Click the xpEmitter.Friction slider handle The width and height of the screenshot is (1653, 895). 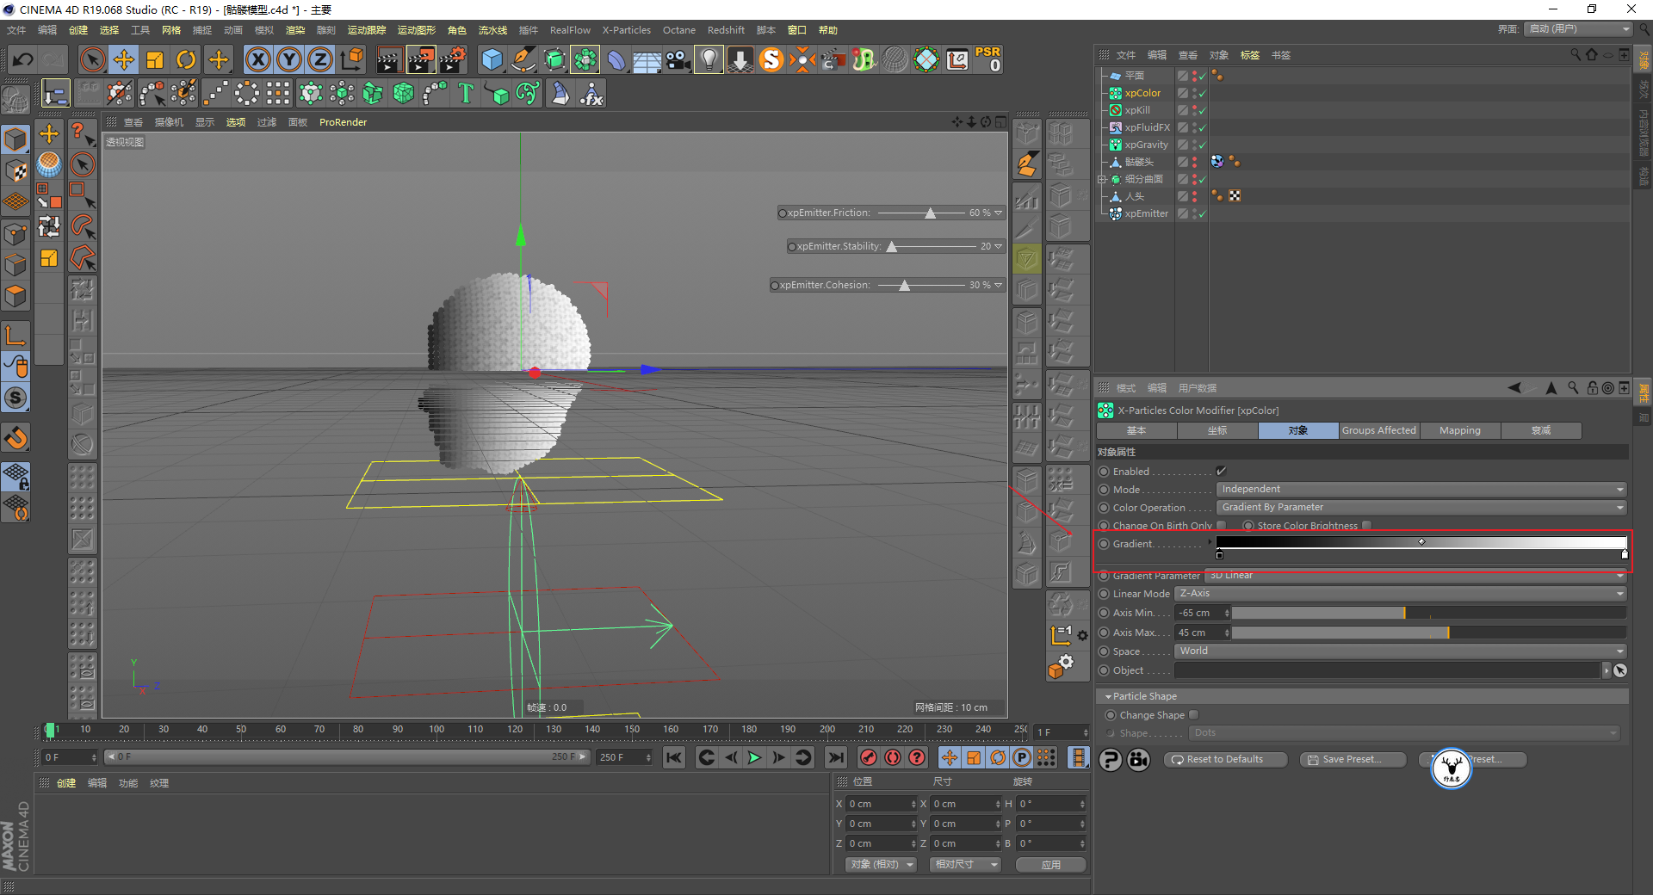click(930, 213)
